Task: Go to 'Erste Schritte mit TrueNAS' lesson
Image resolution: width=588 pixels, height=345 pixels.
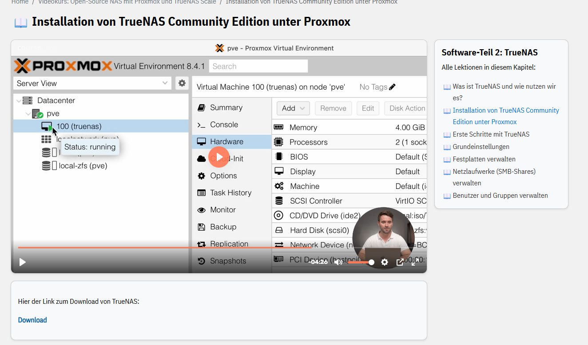Action: pyautogui.click(x=491, y=134)
